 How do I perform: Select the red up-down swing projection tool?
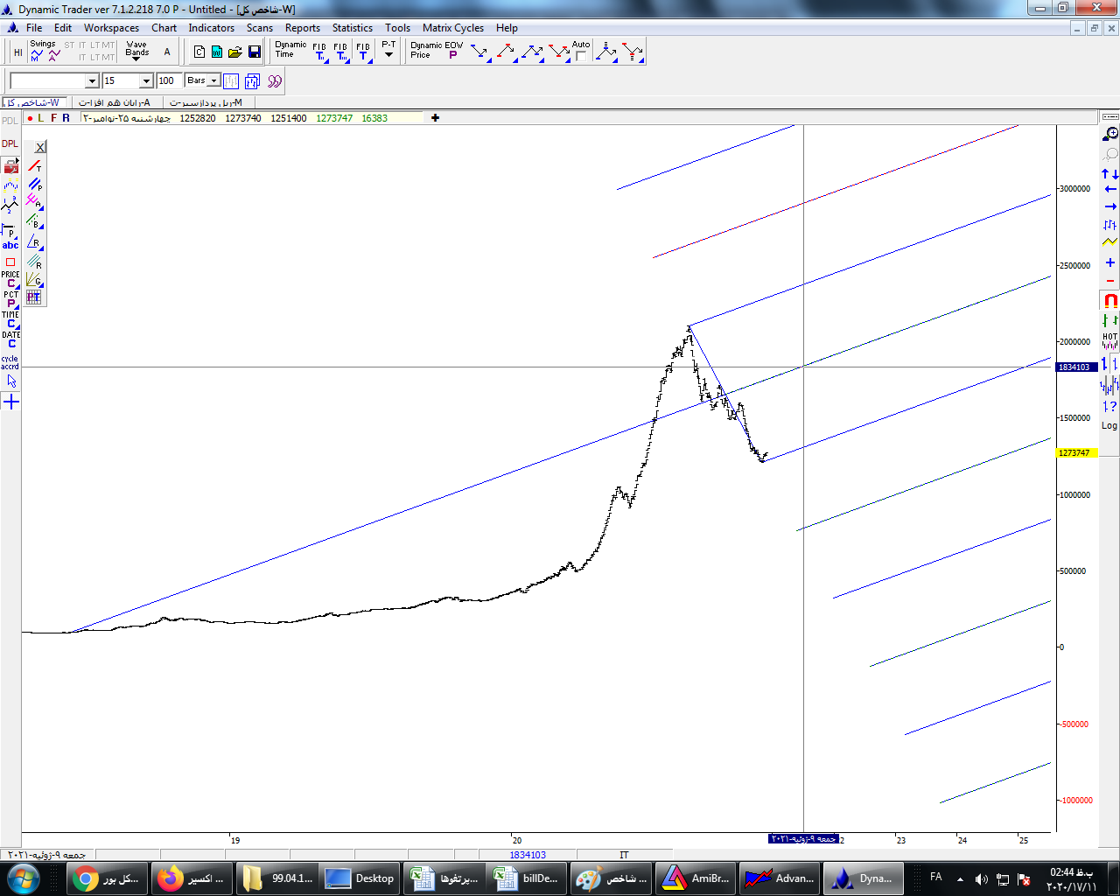tap(505, 52)
